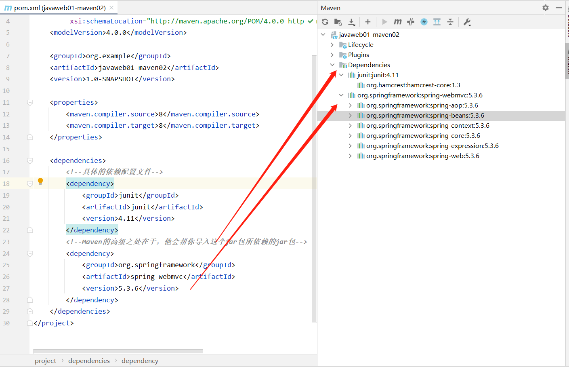
Task: Collapse all nodes in Maven tree
Action: 450,22
